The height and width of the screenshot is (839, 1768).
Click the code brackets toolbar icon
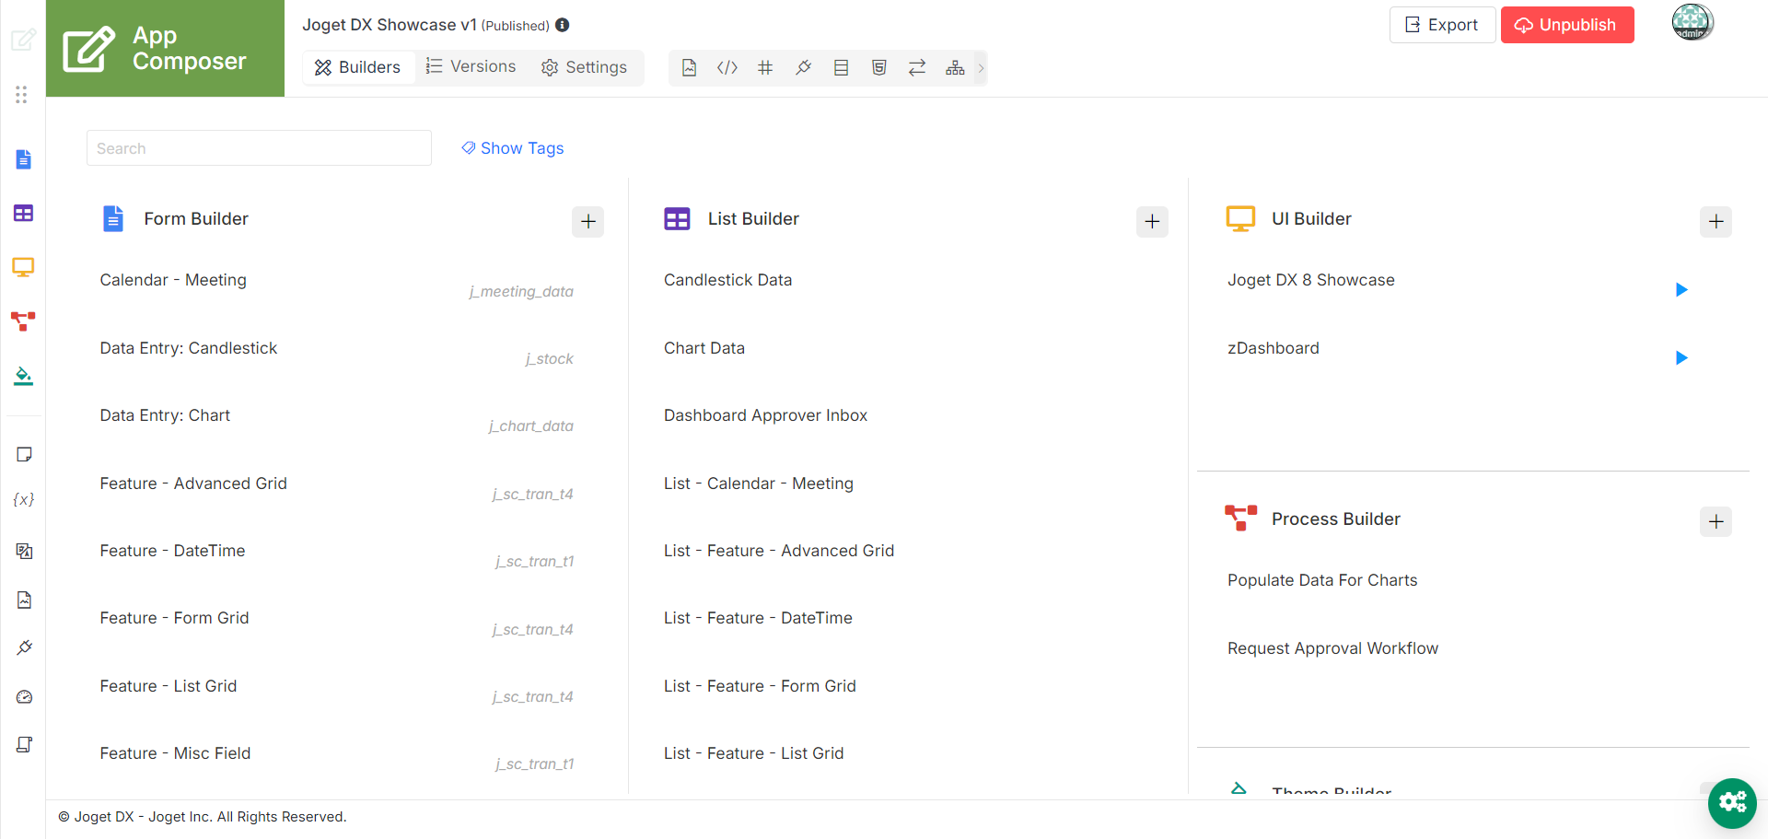[x=727, y=67]
